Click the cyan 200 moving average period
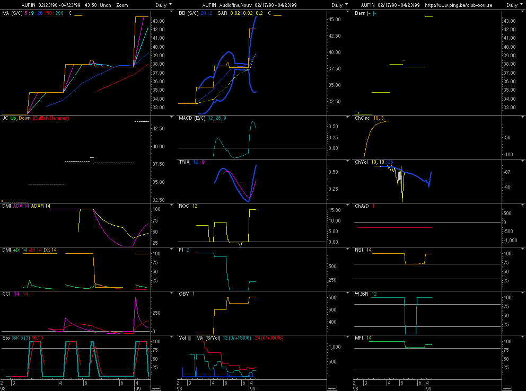Image resolution: width=526 pixels, height=391 pixels. (59, 13)
